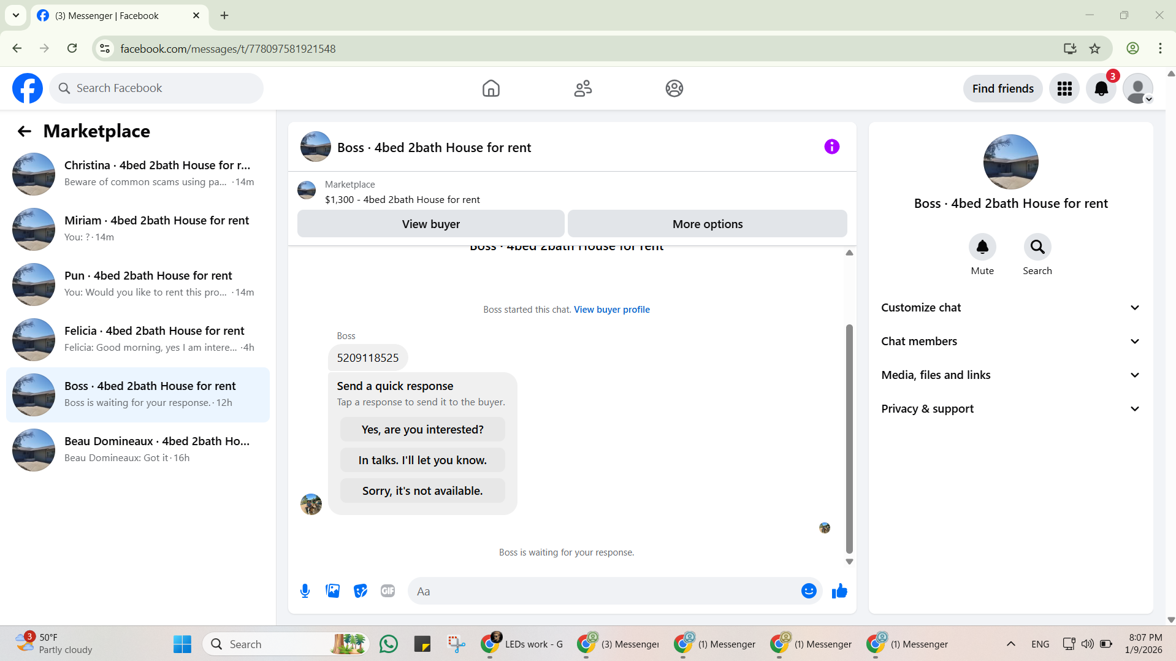Image resolution: width=1176 pixels, height=661 pixels.
Task: Mute this conversation with bell icon
Action: click(x=982, y=247)
